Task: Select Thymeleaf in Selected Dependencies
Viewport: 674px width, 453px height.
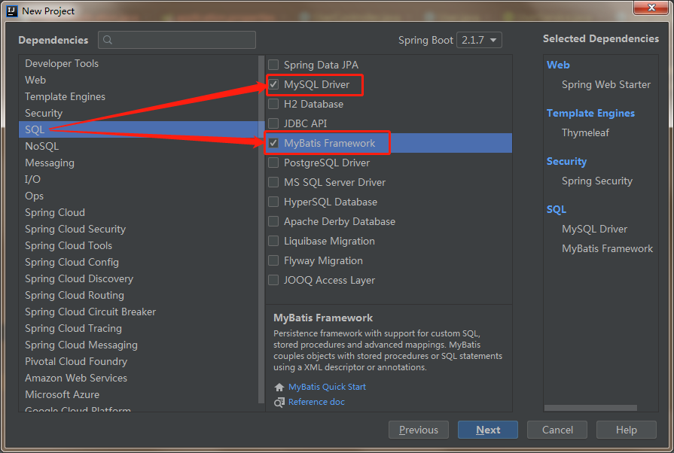Action: [x=585, y=132]
